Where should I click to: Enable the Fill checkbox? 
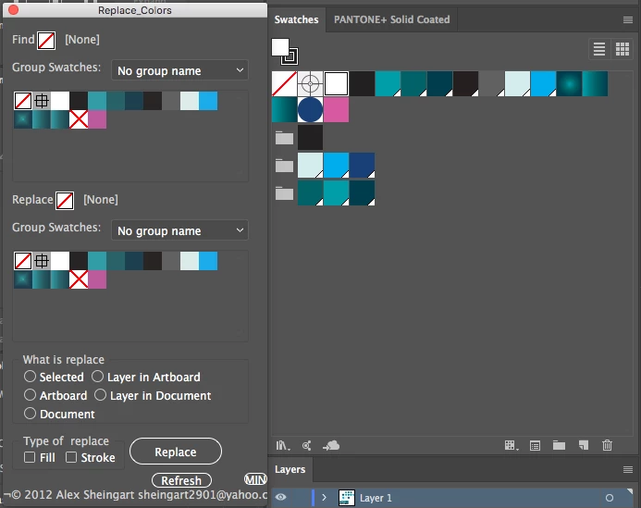(39, 457)
